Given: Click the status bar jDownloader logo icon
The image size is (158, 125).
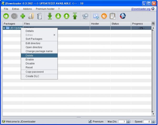Looking at the screenshot, I should pos(3,122).
